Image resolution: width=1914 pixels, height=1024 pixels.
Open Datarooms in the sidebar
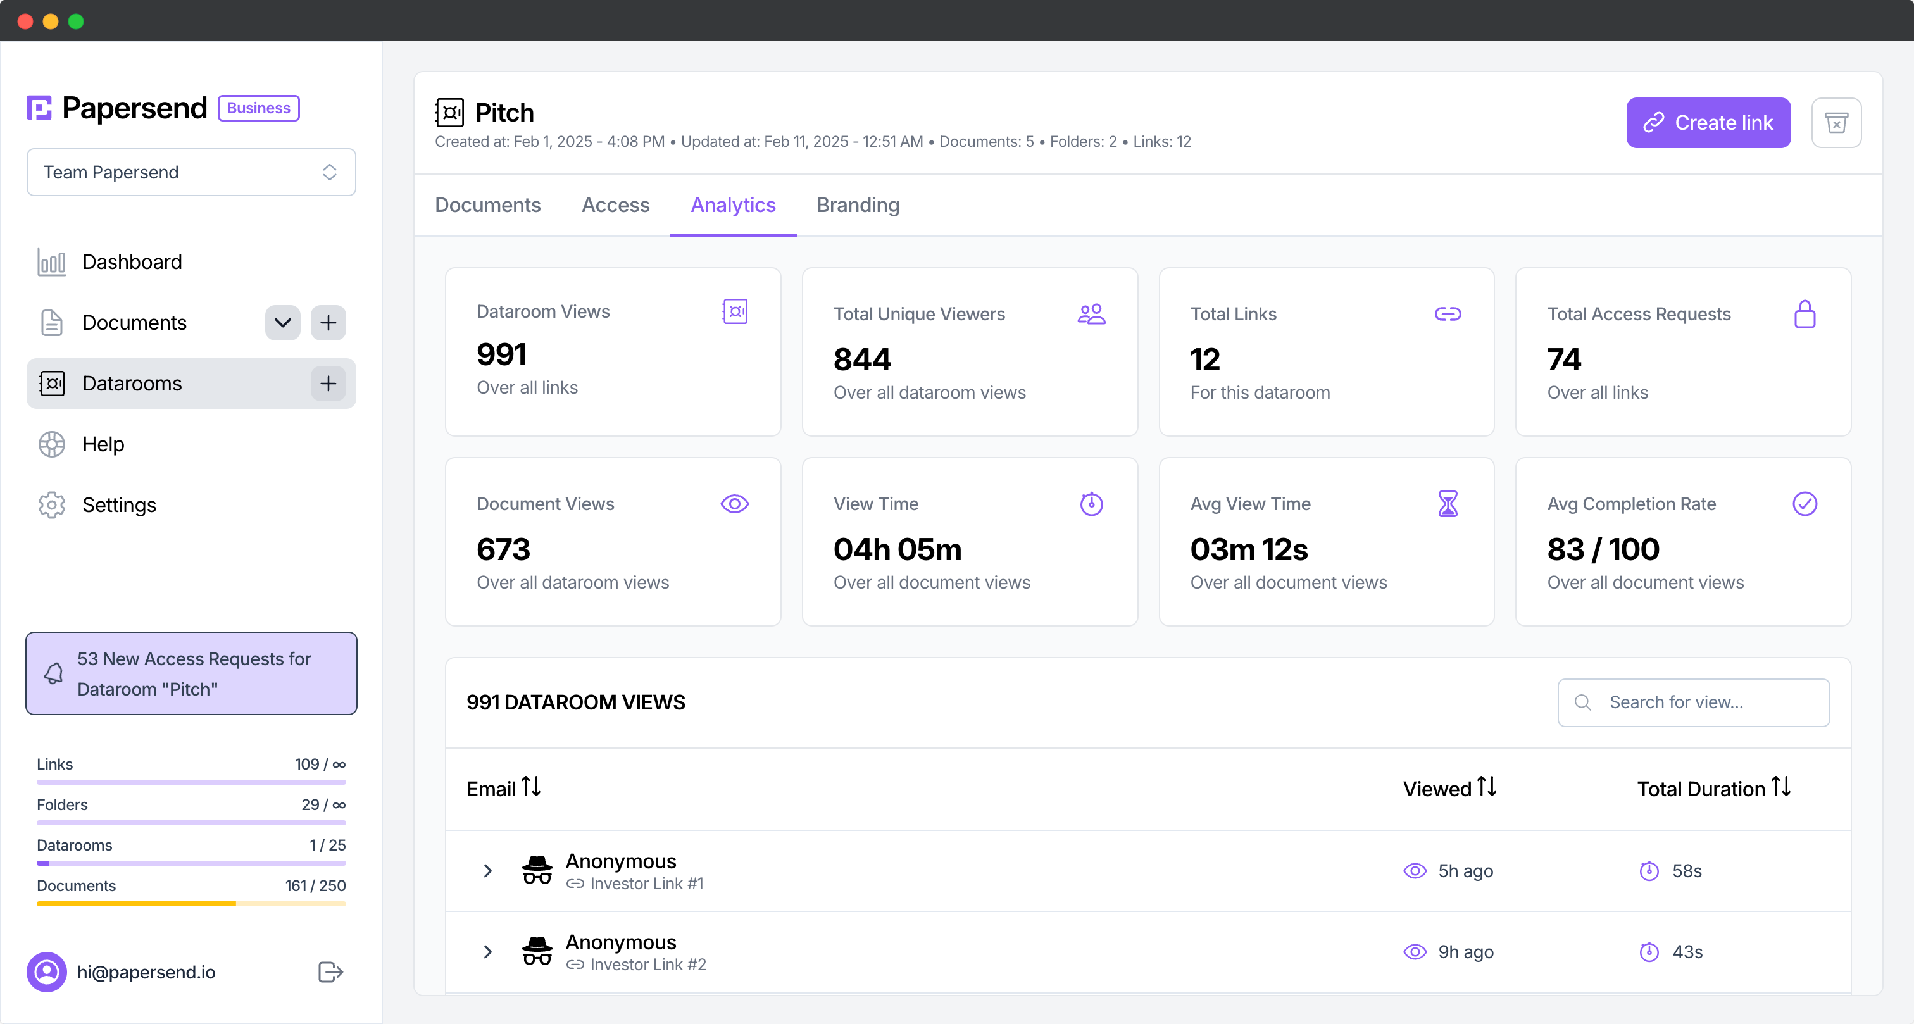coord(191,384)
